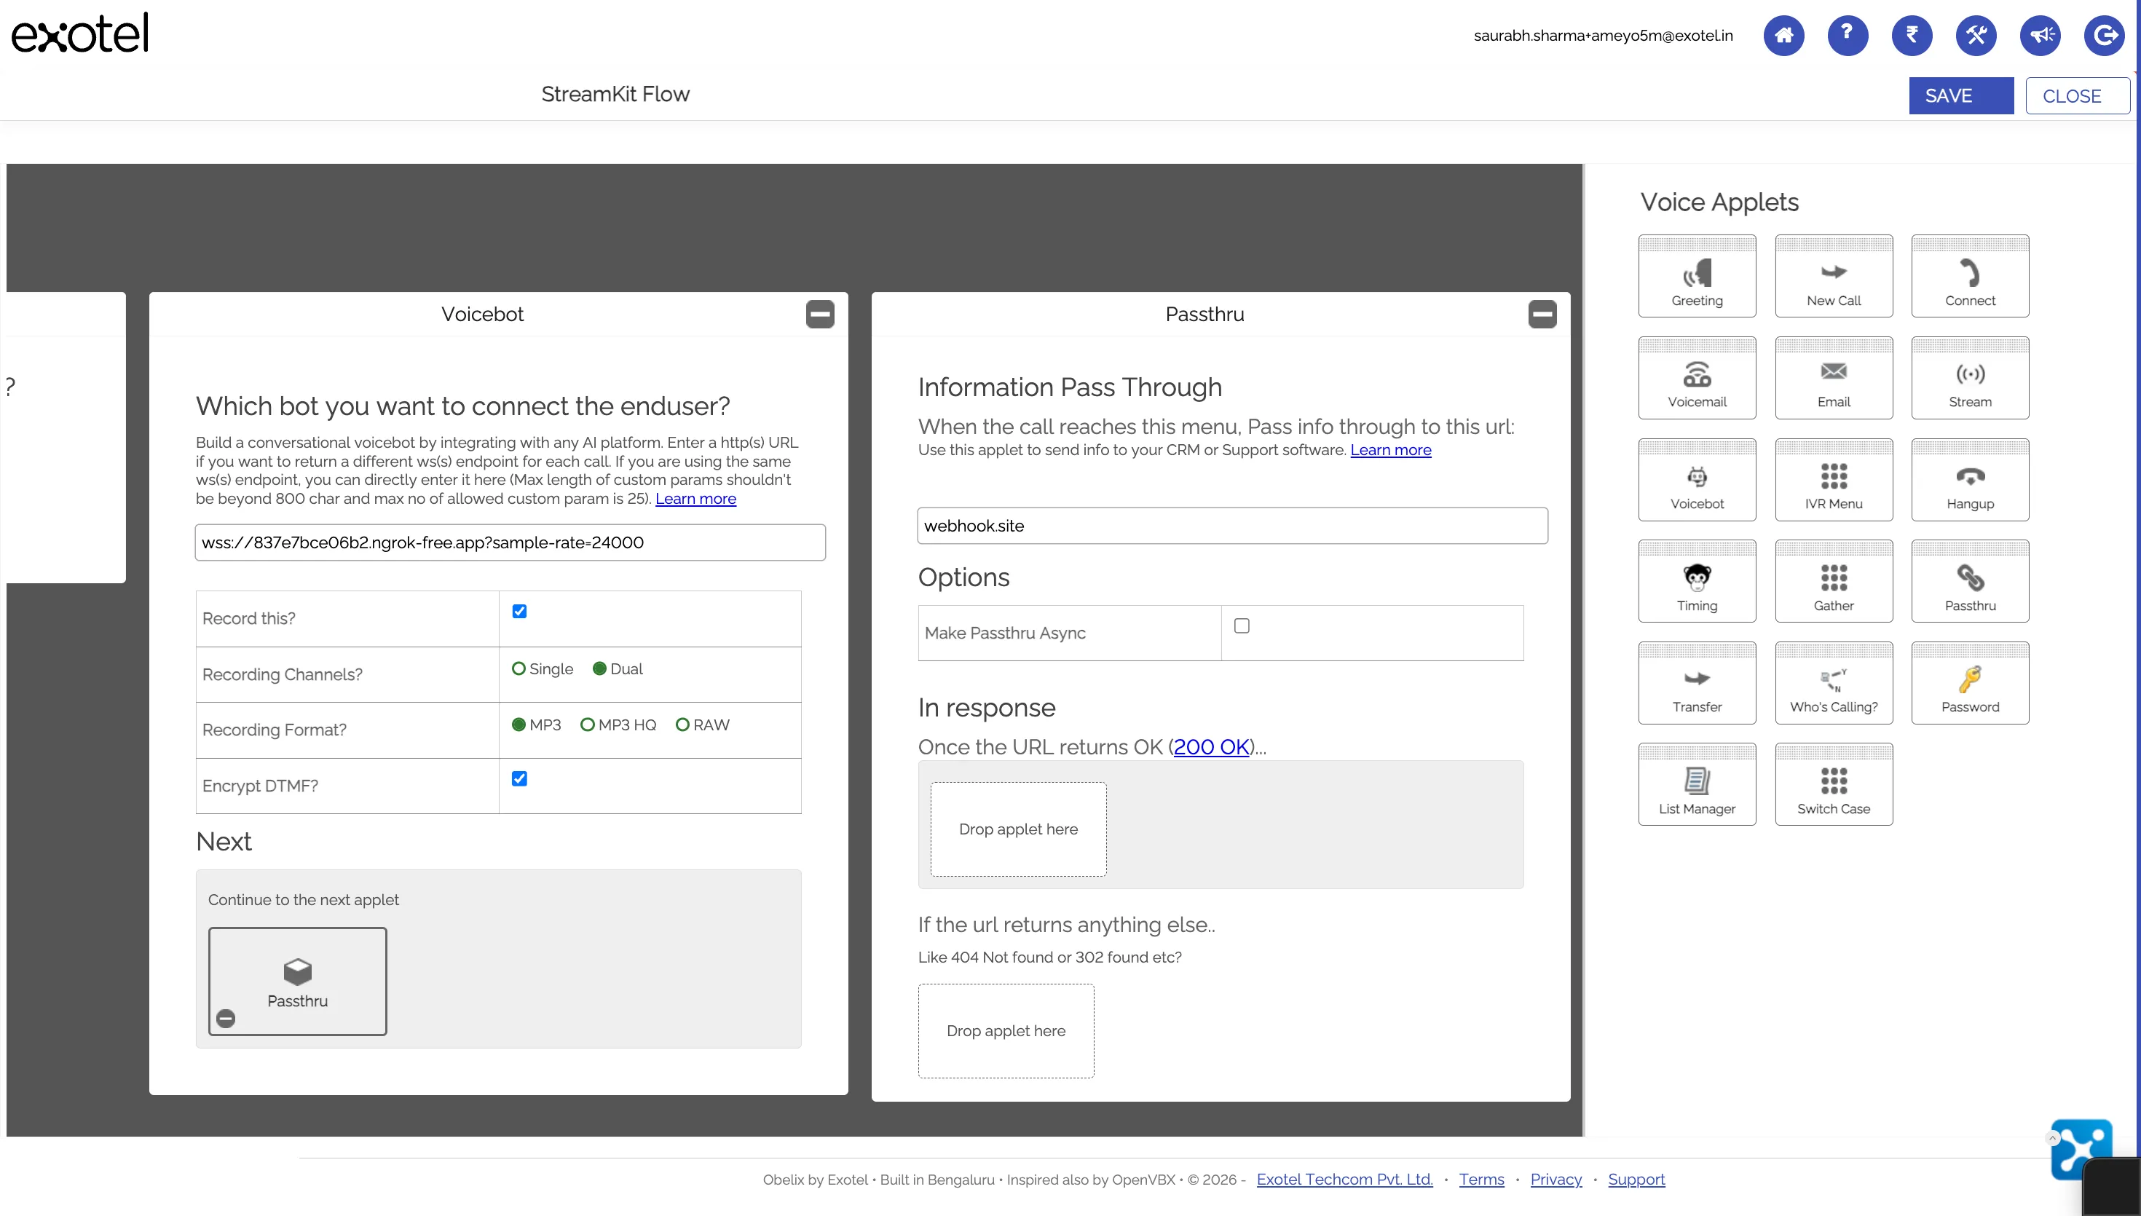Uncheck the Record this? checkbox
2141x1216 pixels.
pyautogui.click(x=519, y=612)
